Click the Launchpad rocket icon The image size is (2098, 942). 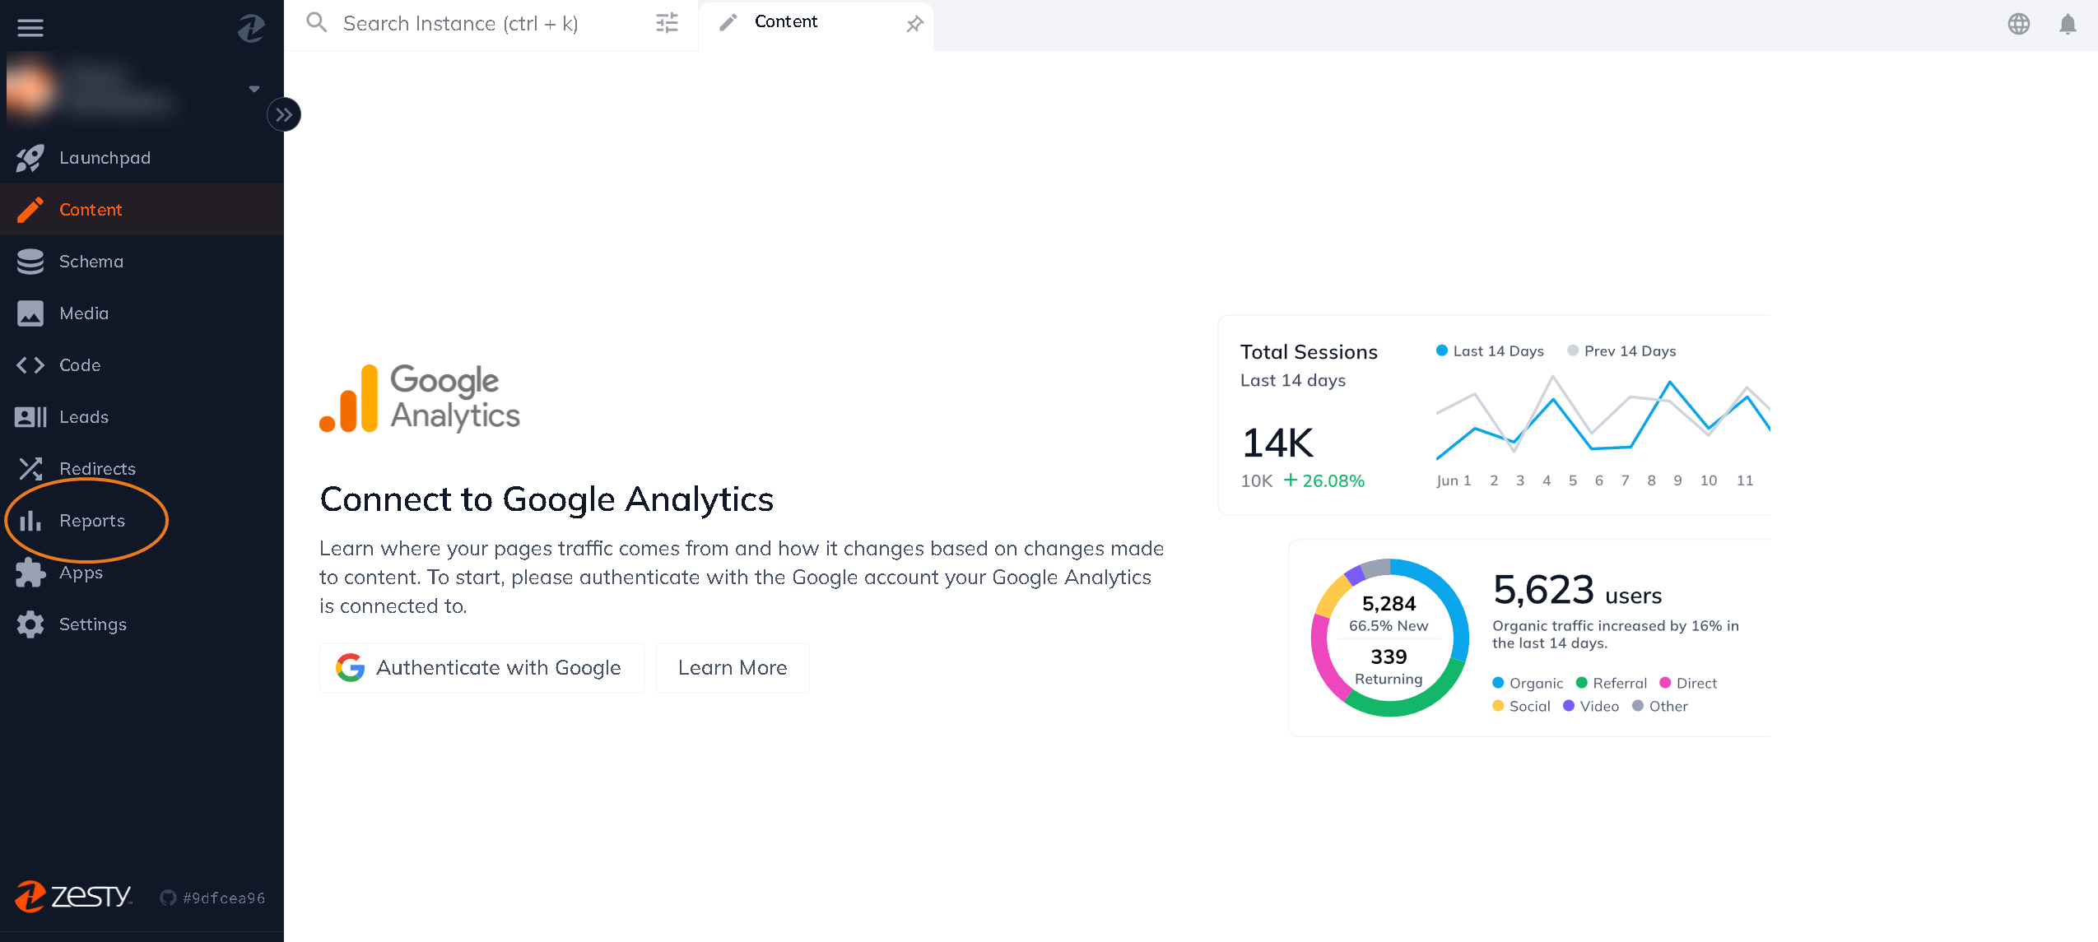pos(30,158)
